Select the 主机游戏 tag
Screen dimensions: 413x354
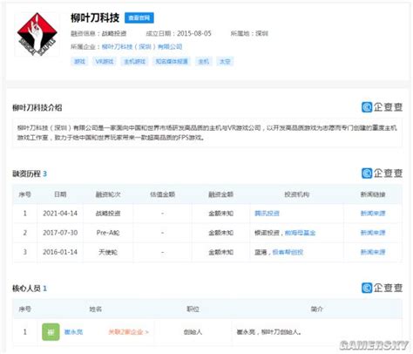(134, 61)
